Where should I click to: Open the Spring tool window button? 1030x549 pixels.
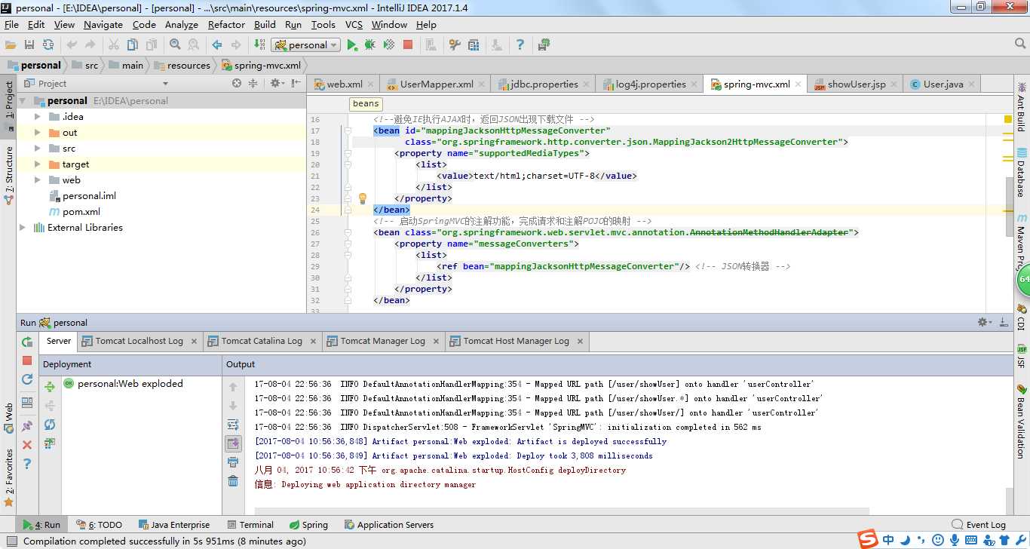click(x=308, y=525)
